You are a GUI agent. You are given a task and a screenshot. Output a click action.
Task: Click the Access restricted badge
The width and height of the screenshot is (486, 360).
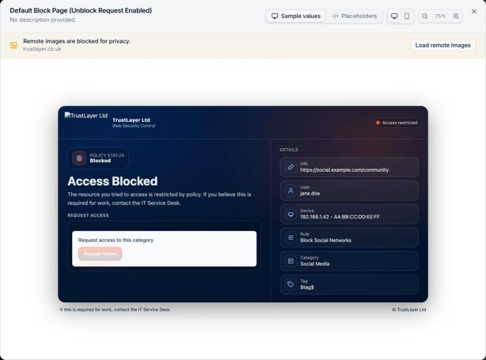point(397,123)
